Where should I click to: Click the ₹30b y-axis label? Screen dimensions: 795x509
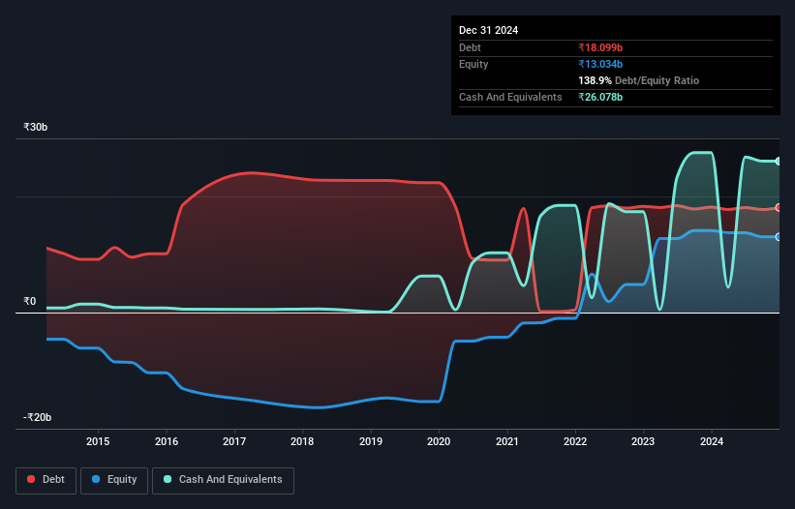36,127
